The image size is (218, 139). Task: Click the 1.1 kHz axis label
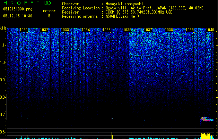(x=3, y=45)
